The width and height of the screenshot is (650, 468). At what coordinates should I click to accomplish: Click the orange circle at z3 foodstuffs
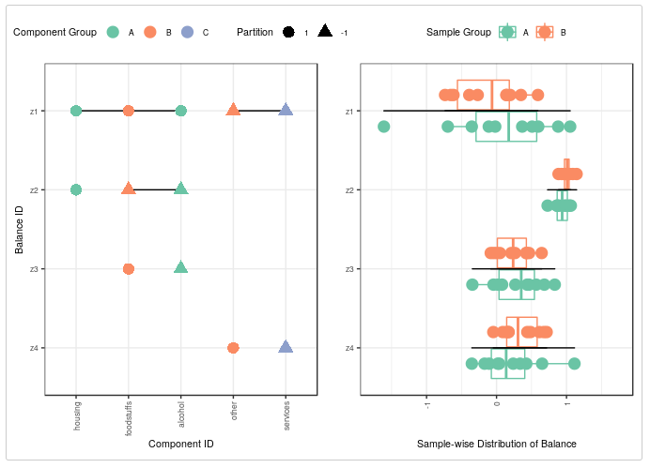coord(129,269)
